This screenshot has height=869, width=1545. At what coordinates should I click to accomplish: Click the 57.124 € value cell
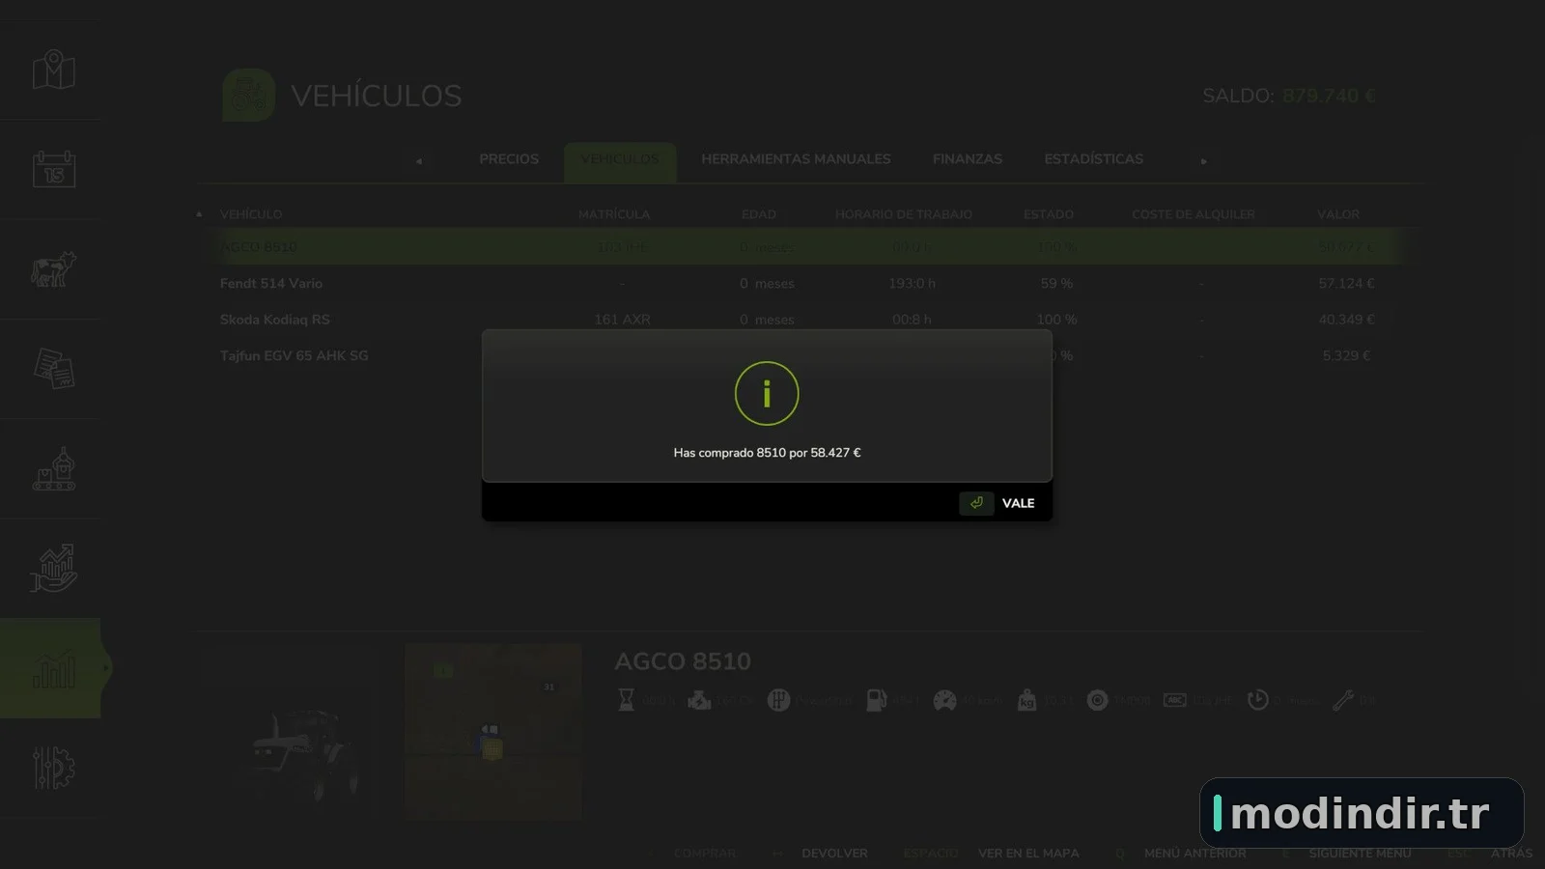point(1346,284)
